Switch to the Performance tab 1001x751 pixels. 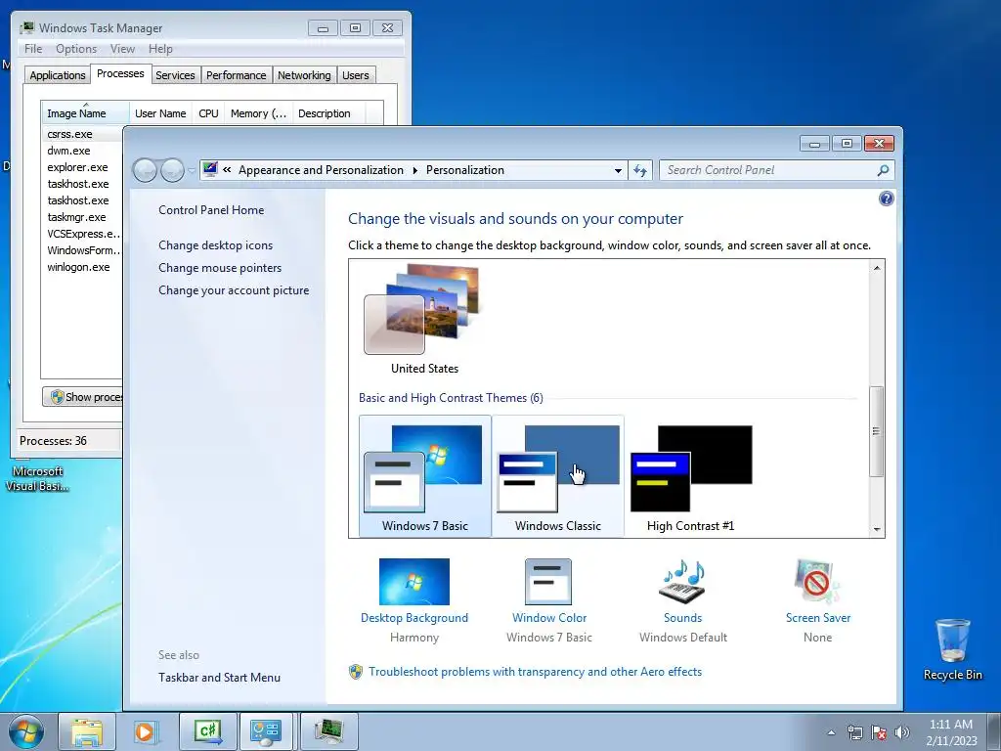click(x=236, y=74)
